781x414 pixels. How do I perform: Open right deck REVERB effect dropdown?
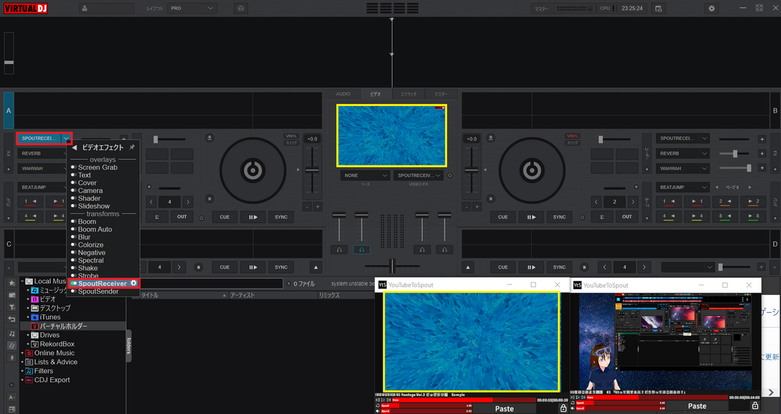pos(683,153)
